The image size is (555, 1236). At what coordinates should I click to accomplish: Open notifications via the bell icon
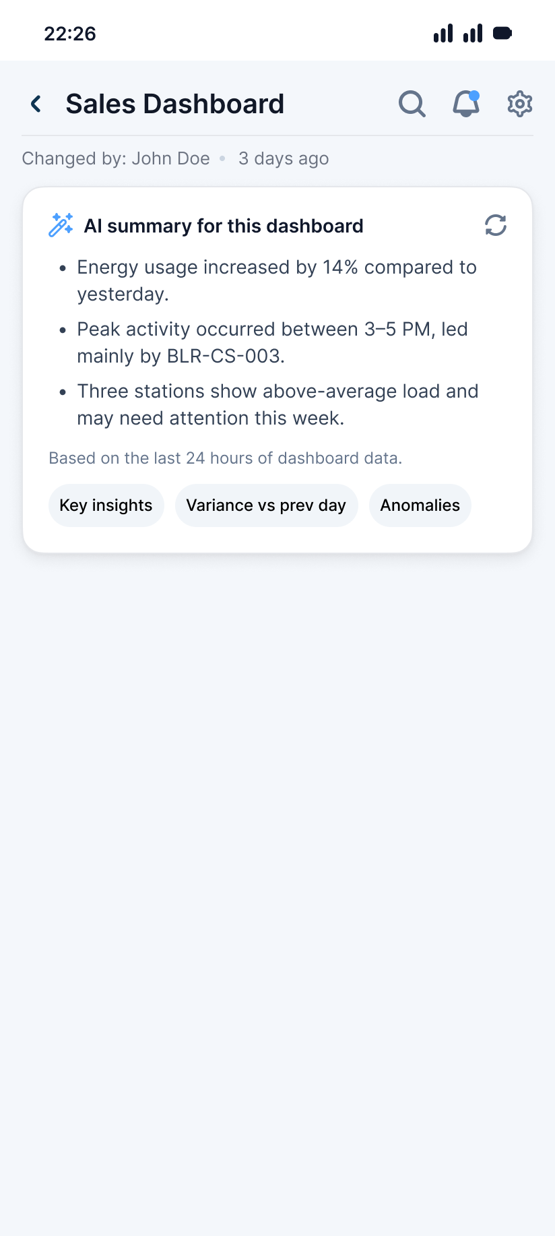pyautogui.click(x=465, y=104)
